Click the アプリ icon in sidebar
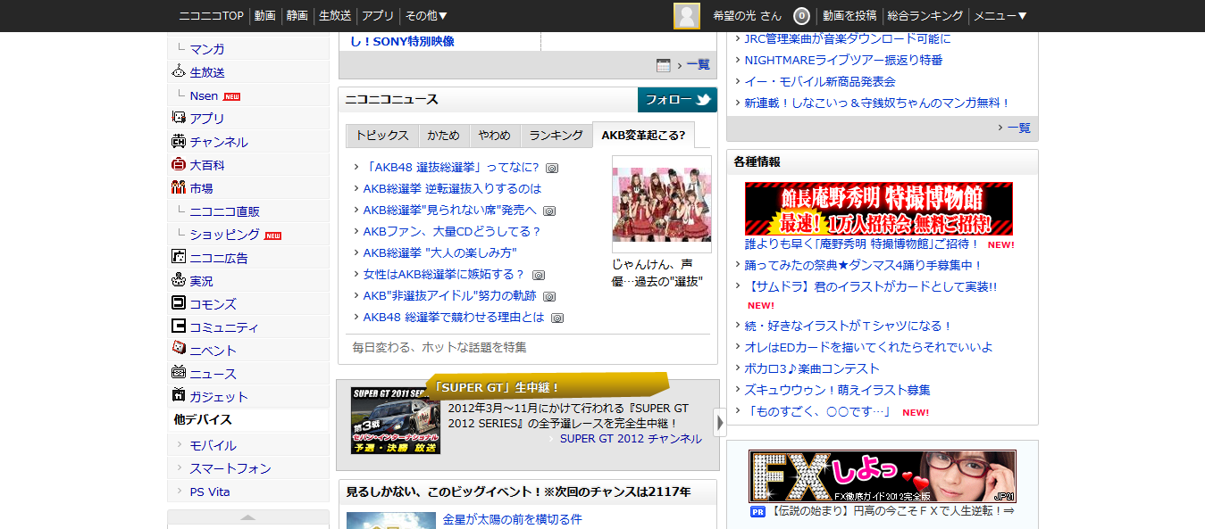 [x=178, y=118]
